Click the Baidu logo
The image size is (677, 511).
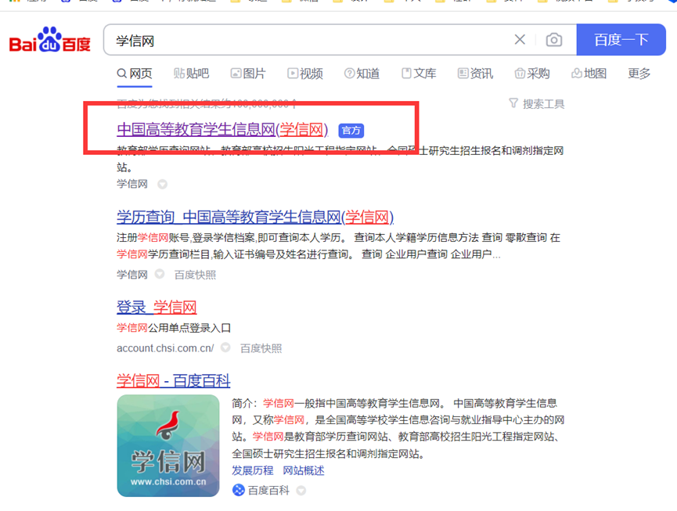click(49, 40)
